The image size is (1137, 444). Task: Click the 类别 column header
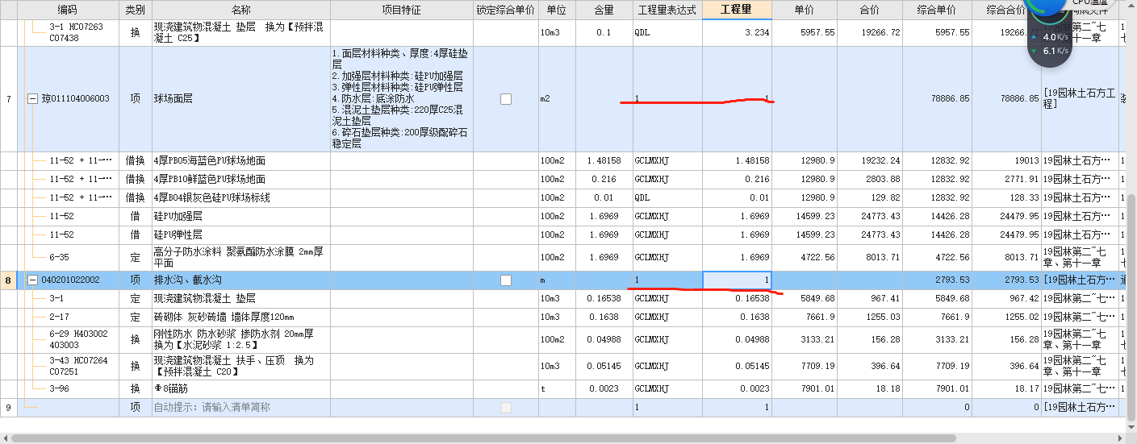(136, 10)
